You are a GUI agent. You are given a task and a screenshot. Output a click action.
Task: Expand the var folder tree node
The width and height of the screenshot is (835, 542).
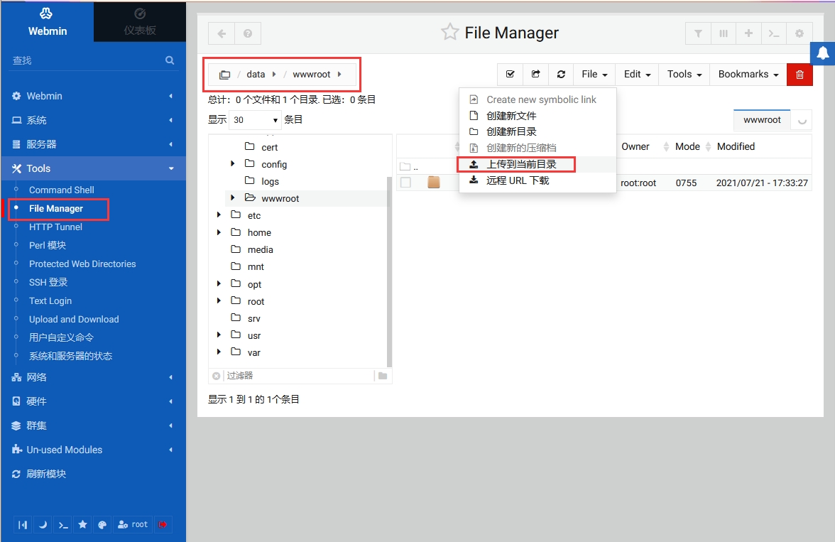pos(219,352)
